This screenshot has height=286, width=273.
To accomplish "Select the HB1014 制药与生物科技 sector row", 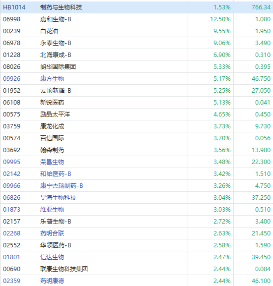I will coord(136,7).
